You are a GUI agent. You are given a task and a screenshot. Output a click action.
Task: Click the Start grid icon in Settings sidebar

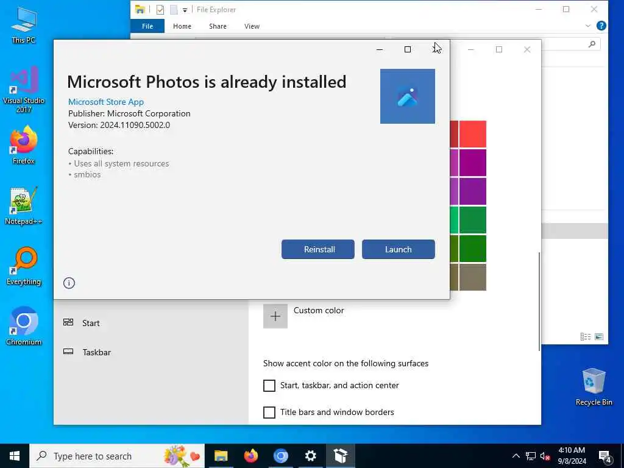click(68, 322)
